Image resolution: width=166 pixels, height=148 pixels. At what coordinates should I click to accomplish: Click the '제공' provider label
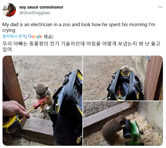[x=48, y=36]
